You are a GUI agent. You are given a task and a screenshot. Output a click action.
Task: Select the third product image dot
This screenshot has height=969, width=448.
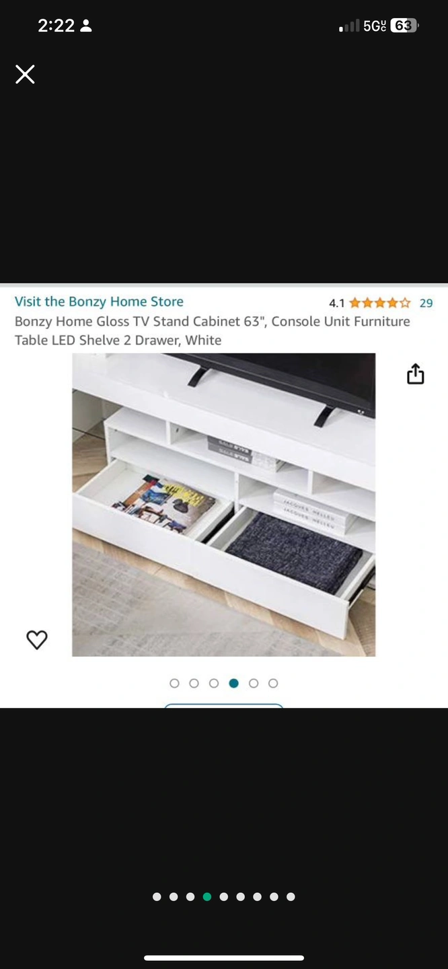[214, 683]
